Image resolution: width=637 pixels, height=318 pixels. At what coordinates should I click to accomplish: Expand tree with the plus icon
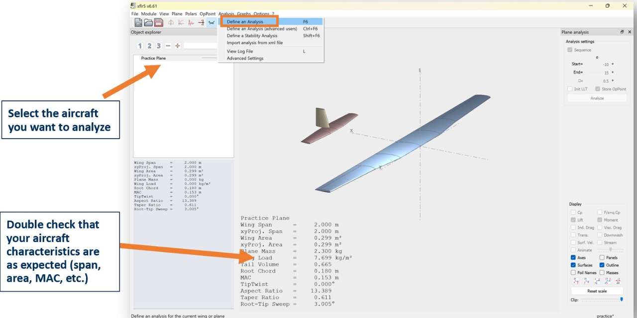click(177, 46)
